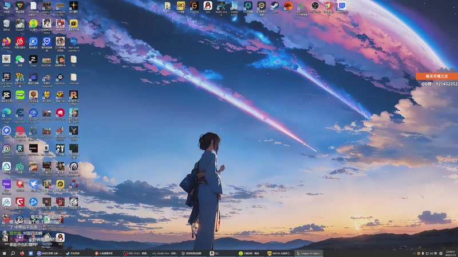The width and height of the screenshot is (458, 257).
Task: Select the Hearthstone desktop shortcut
Action: pyautogui.click(x=60, y=79)
